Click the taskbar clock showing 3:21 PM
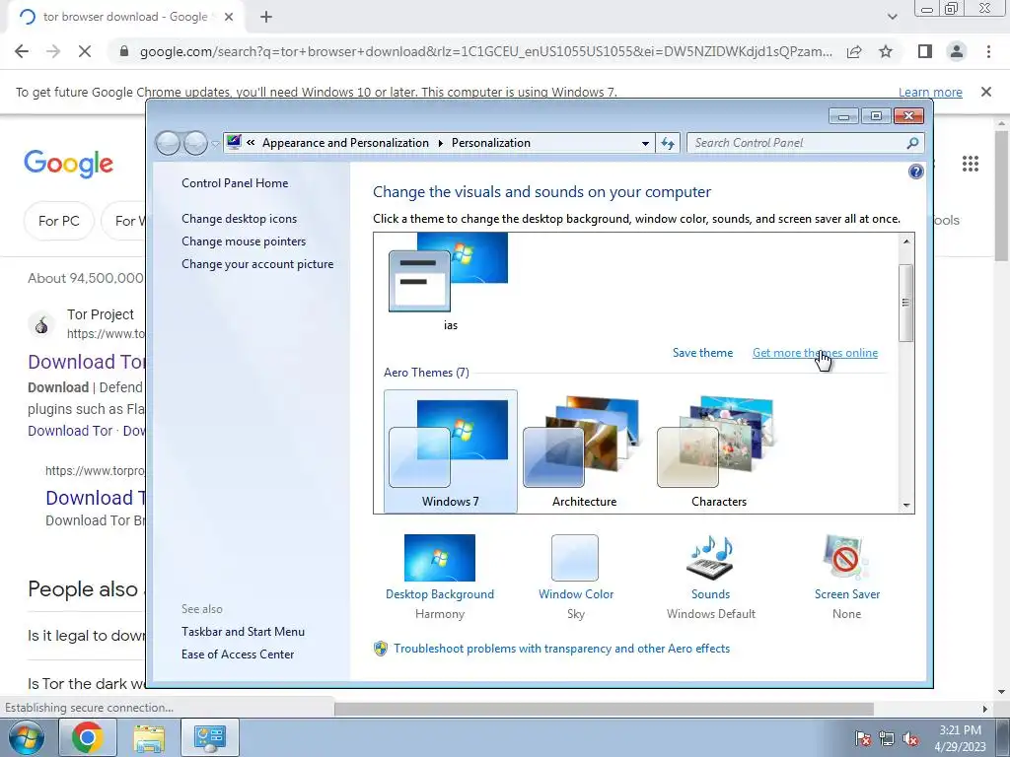The width and height of the screenshot is (1010, 757). pyautogui.click(x=960, y=738)
